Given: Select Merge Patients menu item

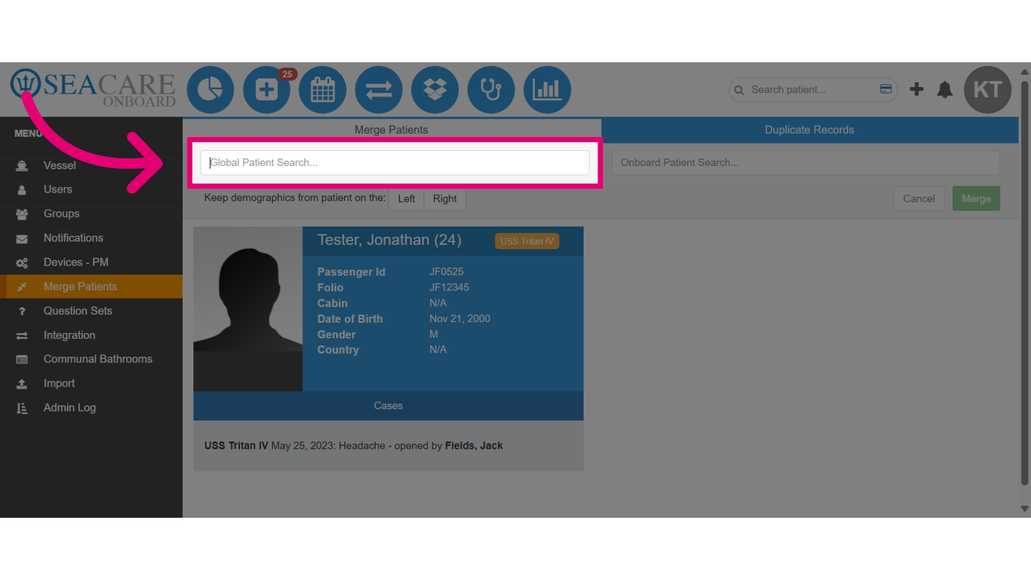Looking at the screenshot, I should pyautogui.click(x=91, y=286).
